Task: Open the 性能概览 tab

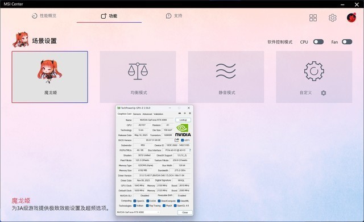Action: [44, 16]
